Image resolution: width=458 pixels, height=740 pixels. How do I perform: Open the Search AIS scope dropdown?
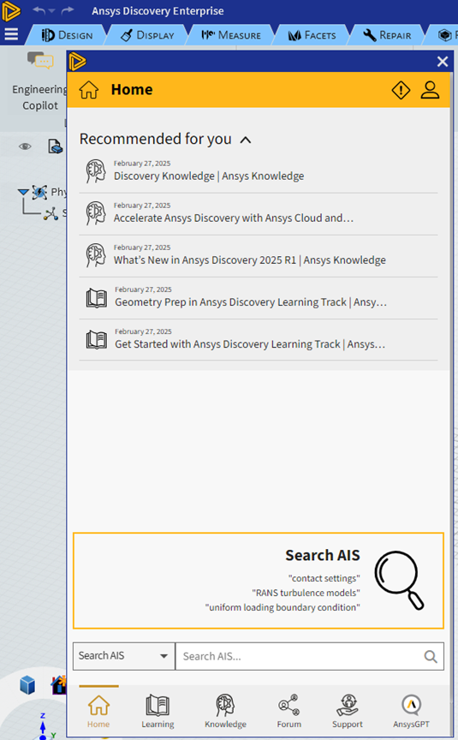coord(123,656)
